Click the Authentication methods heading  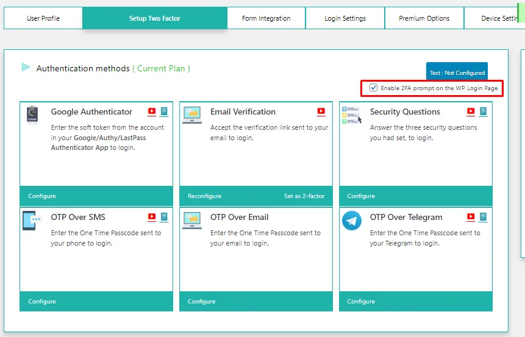click(x=83, y=68)
